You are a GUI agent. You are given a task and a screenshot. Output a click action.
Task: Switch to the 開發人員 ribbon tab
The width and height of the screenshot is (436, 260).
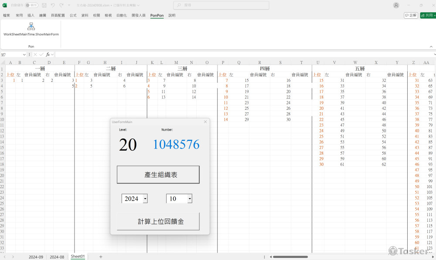pos(138,15)
